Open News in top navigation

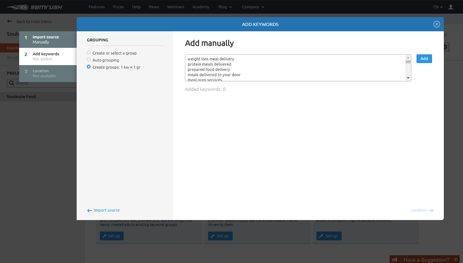[154, 7]
